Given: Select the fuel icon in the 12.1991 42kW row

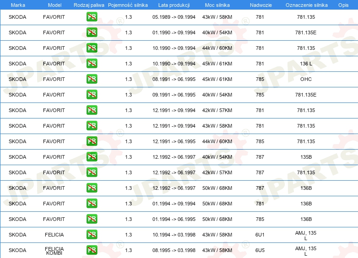Looking at the screenshot, I should click(92, 110).
